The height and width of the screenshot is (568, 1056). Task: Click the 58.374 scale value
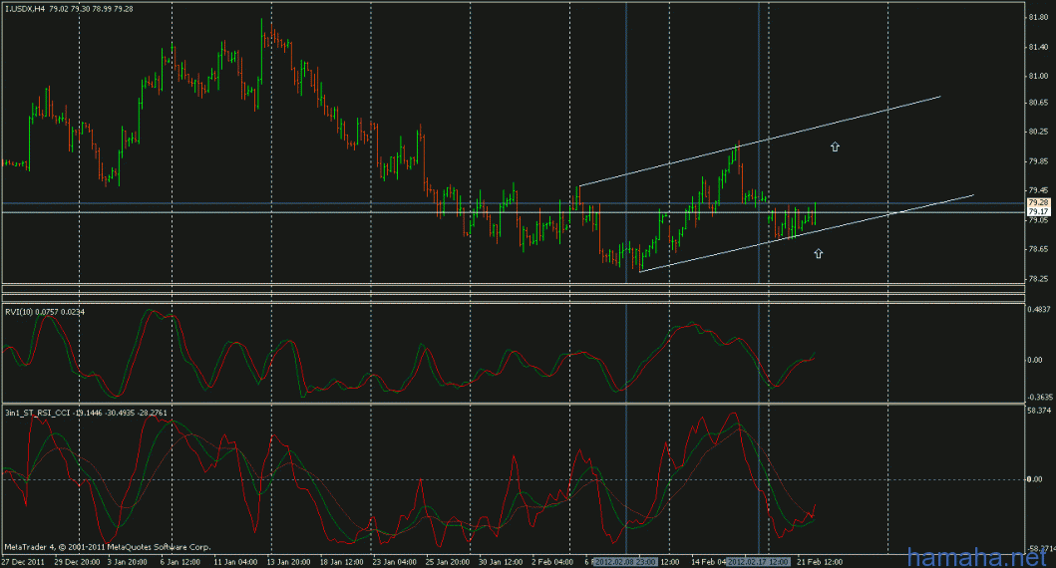(1039, 410)
